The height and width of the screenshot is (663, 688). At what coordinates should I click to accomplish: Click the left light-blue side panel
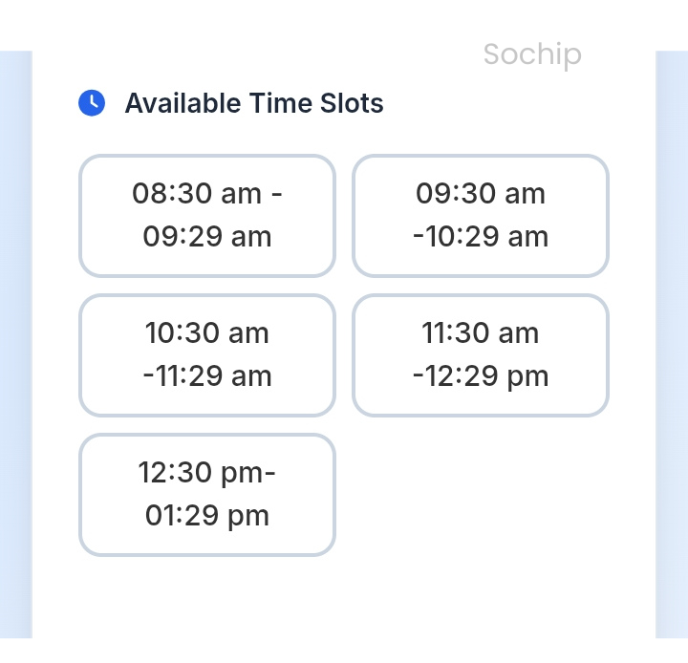coord(15,344)
